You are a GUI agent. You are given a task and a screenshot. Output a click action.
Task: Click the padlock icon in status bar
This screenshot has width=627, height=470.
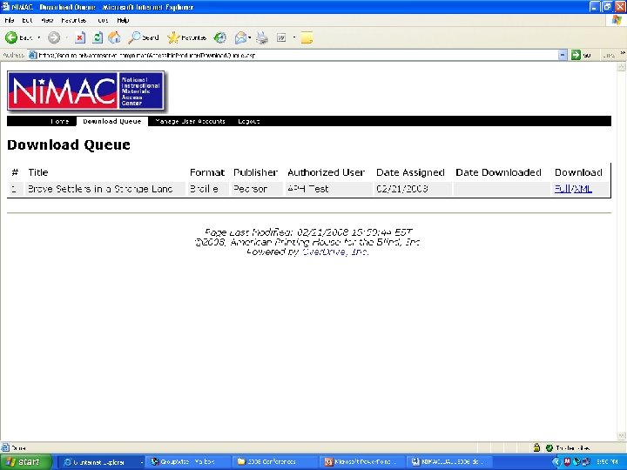coord(536,447)
